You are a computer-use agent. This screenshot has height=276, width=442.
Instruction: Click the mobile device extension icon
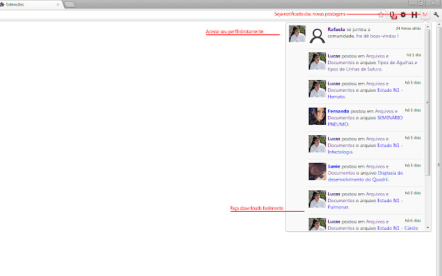(393, 14)
